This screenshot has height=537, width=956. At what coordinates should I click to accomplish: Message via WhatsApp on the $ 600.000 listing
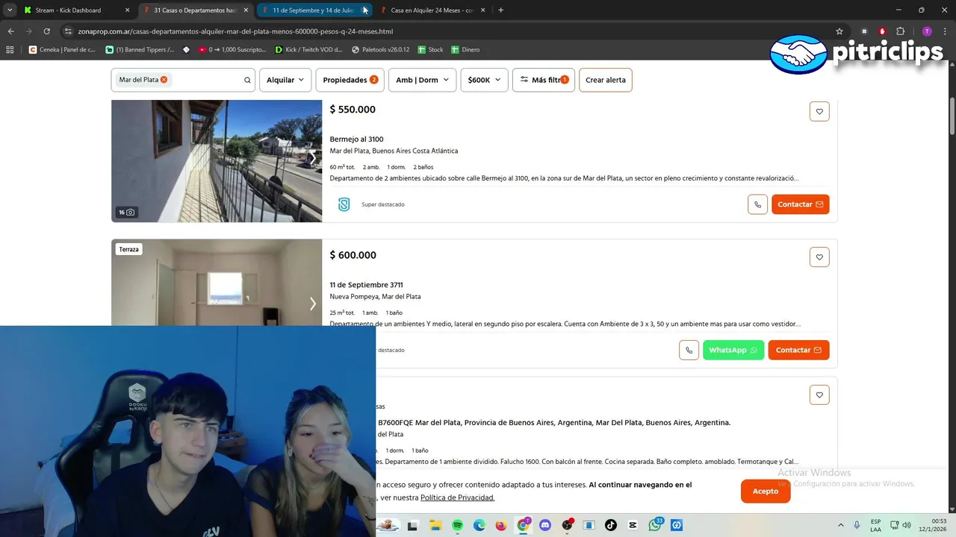tap(733, 350)
